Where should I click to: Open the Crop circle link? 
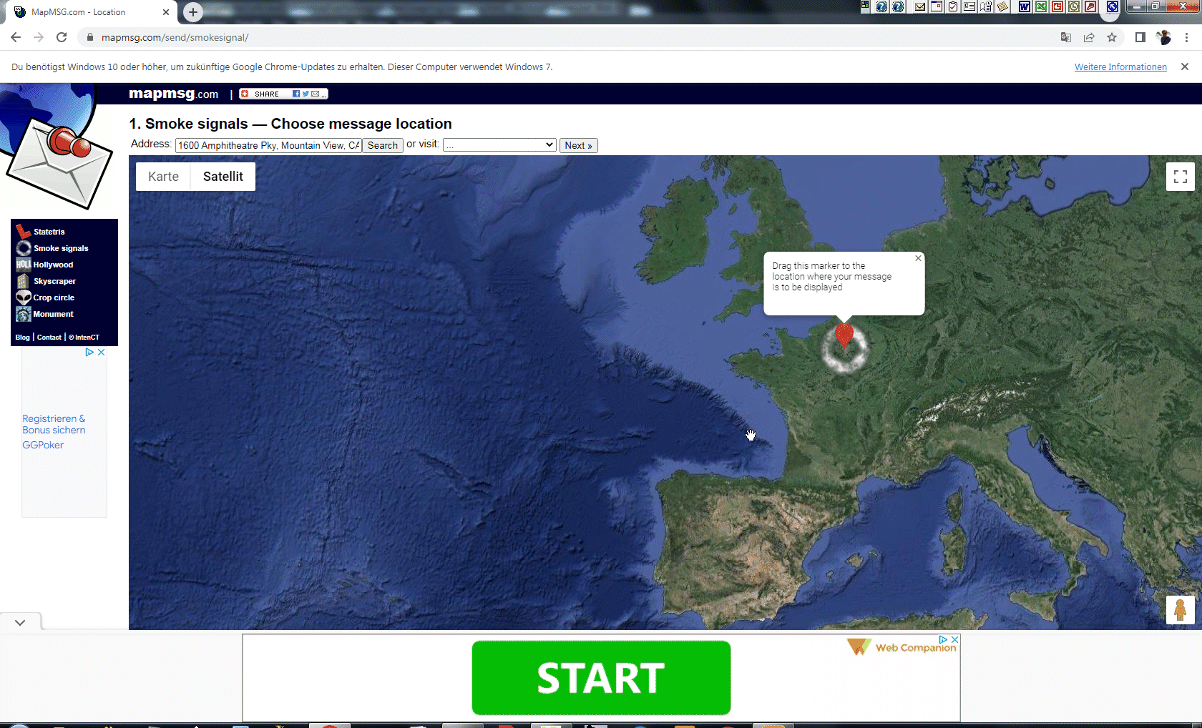[54, 297]
